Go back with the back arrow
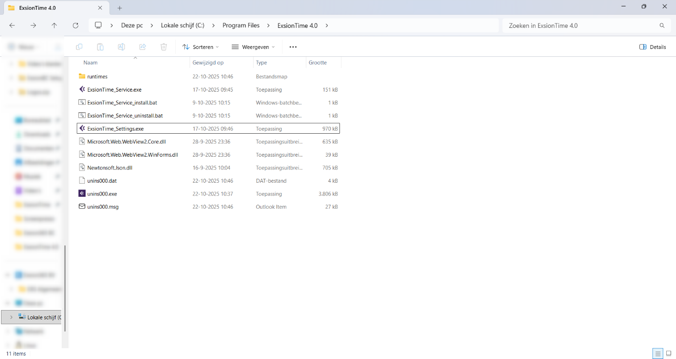The width and height of the screenshot is (676, 359). point(12,25)
